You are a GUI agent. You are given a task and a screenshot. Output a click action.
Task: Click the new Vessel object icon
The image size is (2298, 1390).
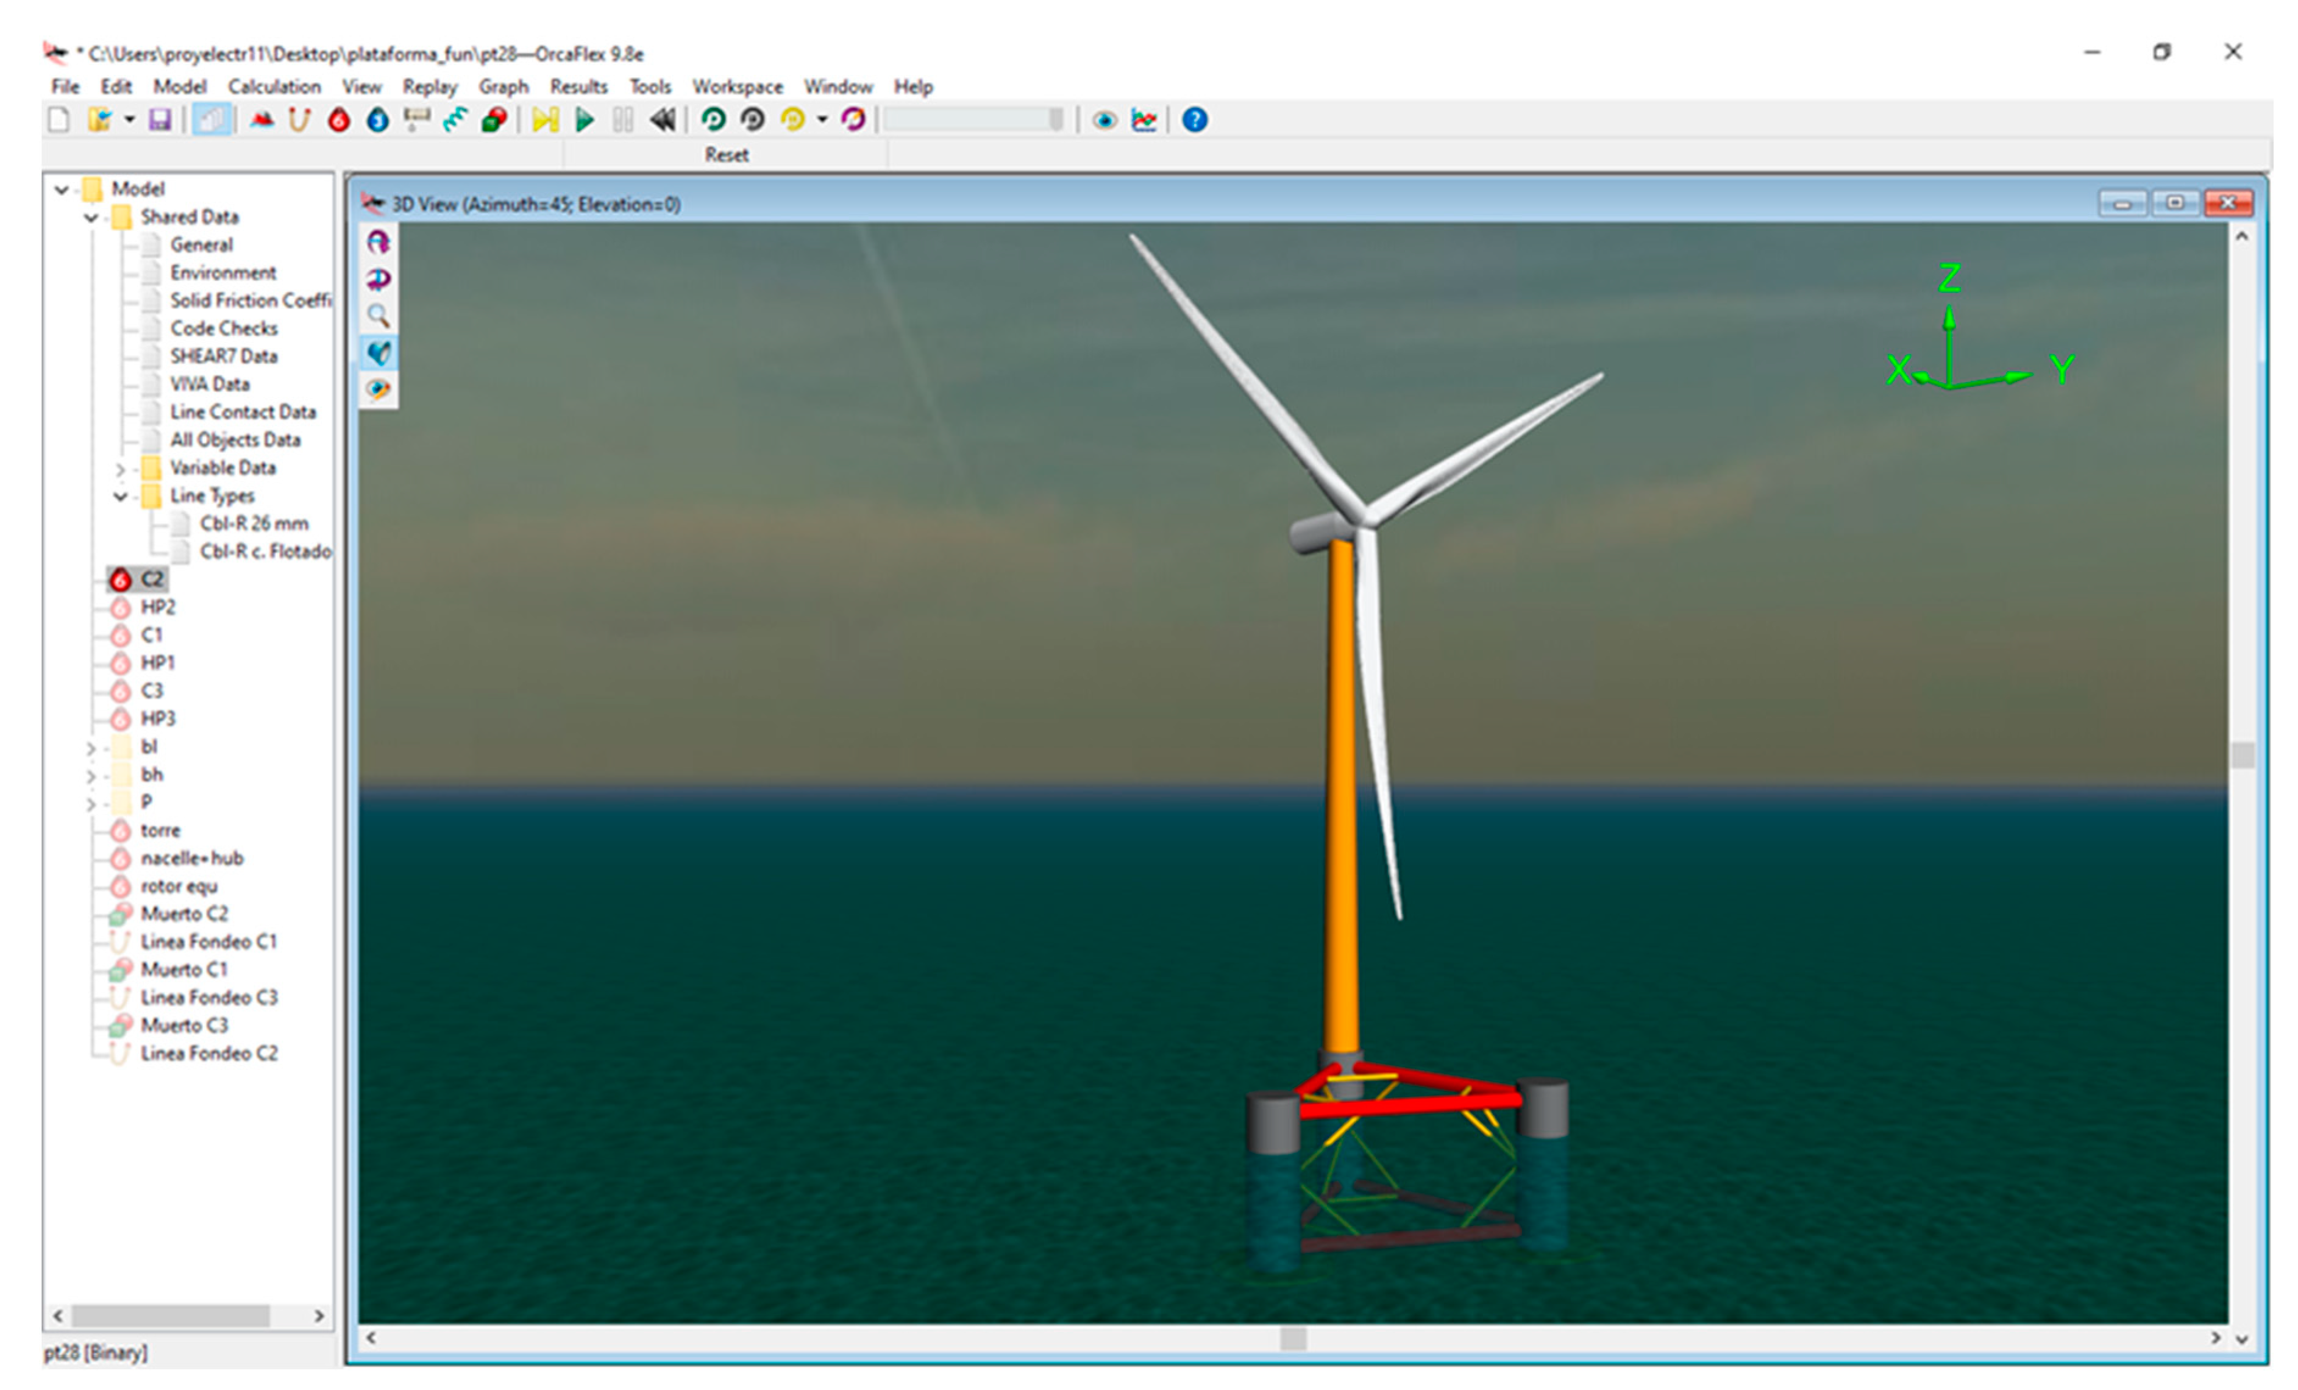pos(262,120)
